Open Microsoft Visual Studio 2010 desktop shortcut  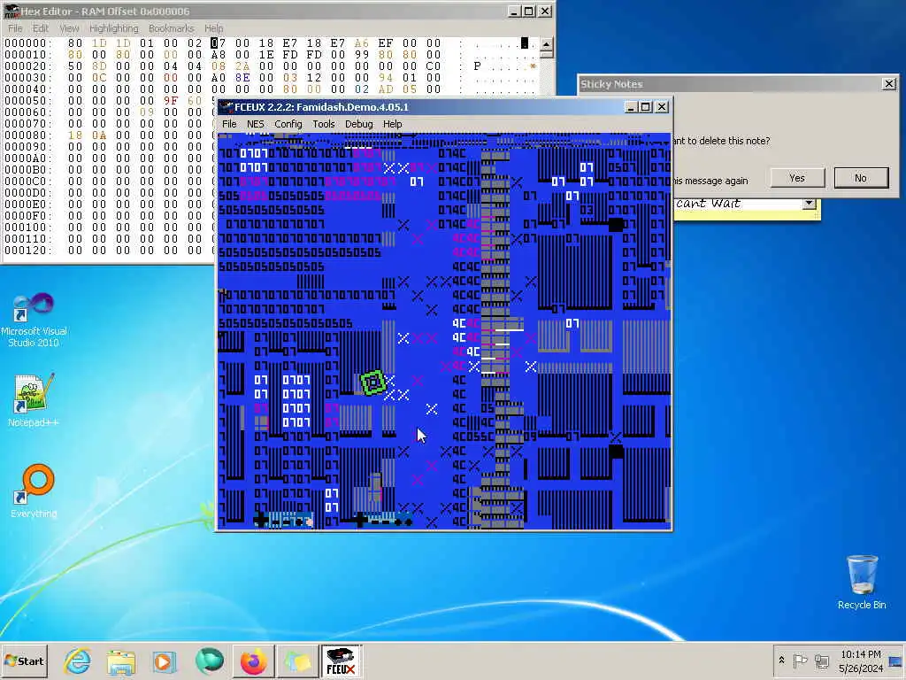(x=34, y=320)
